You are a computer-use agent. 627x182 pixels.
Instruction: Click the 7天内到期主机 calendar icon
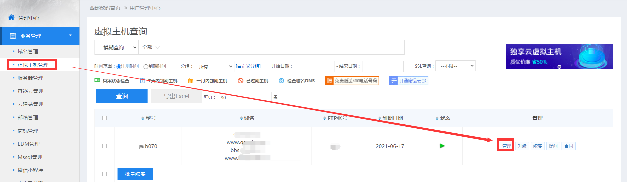[143, 81]
